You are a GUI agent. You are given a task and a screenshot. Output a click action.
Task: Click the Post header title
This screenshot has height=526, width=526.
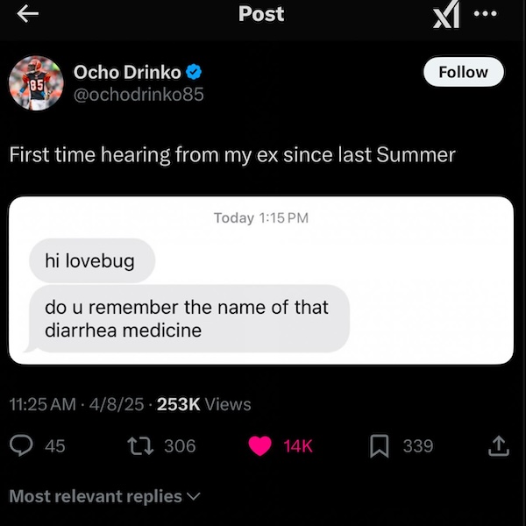[261, 14]
